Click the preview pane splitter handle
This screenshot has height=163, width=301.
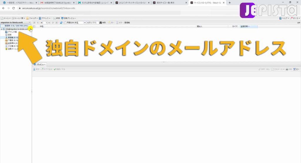(164, 62)
